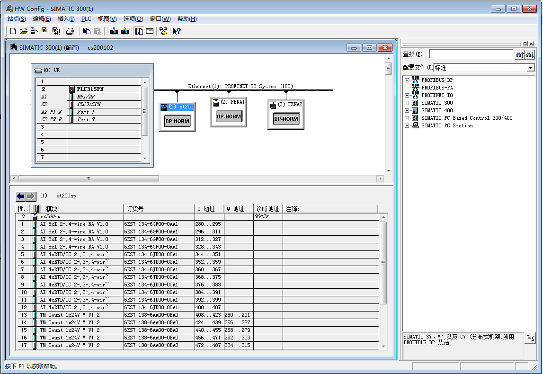Click the Open ONLINE station icon
The width and height of the screenshot is (543, 374).
click(34, 31)
